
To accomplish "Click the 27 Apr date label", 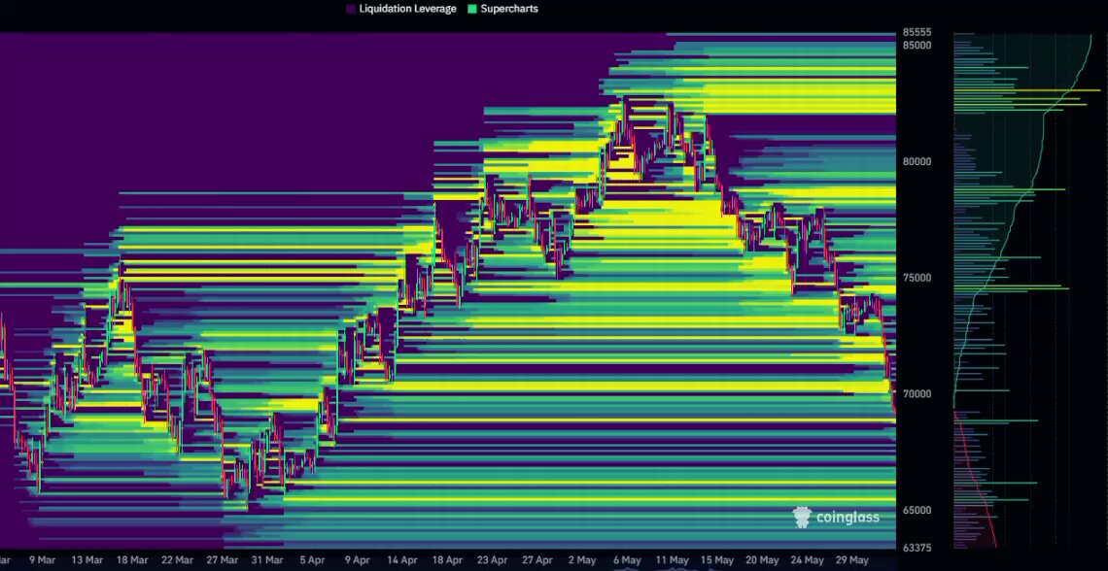I will pos(537,560).
